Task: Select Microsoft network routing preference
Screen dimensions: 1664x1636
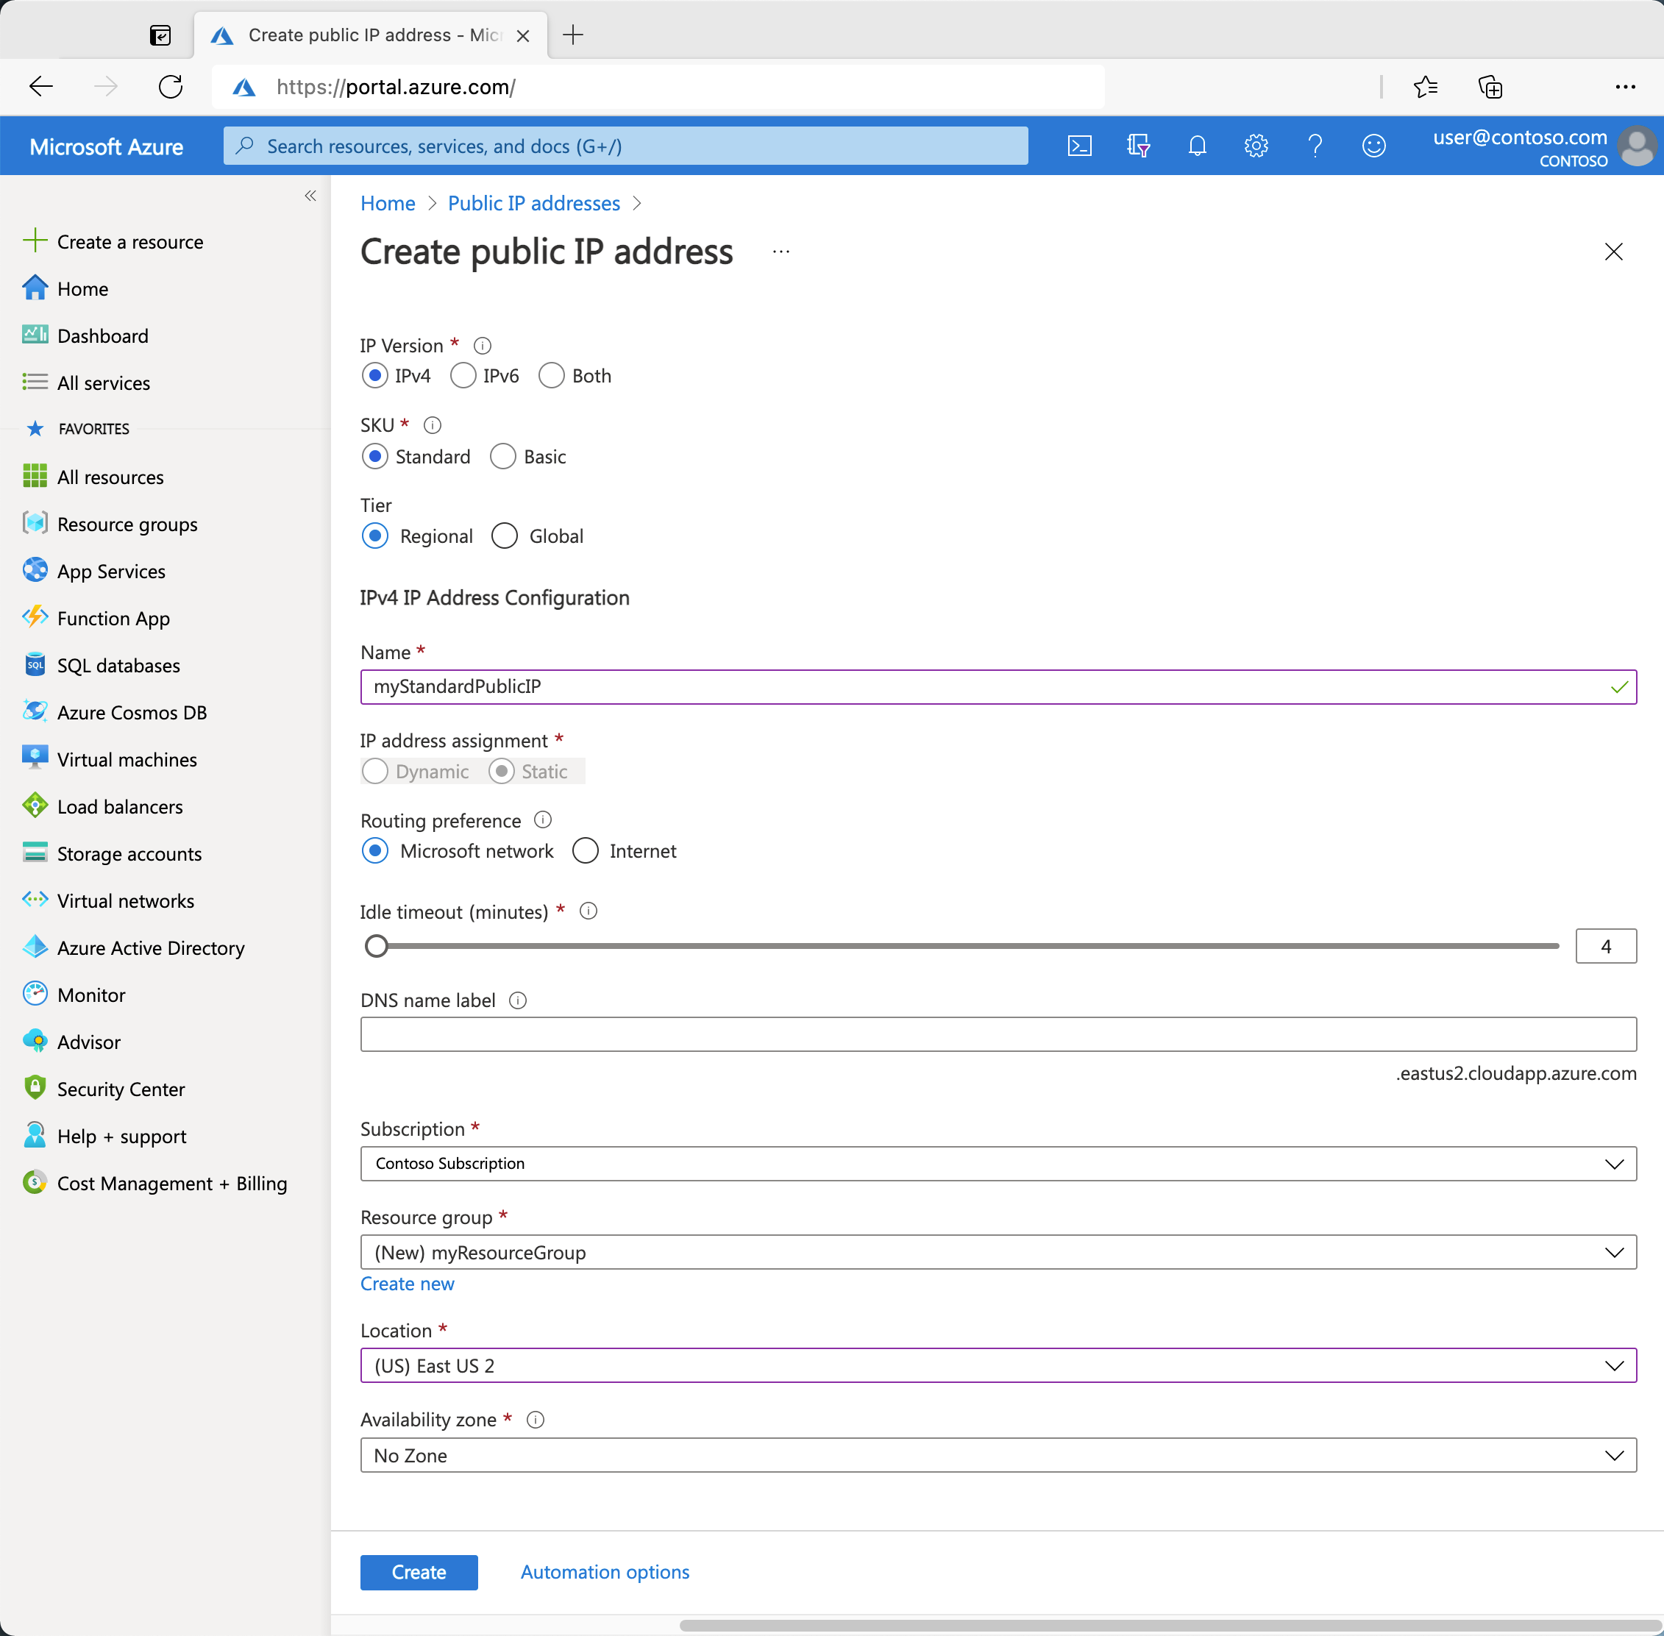Action: tap(374, 850)
